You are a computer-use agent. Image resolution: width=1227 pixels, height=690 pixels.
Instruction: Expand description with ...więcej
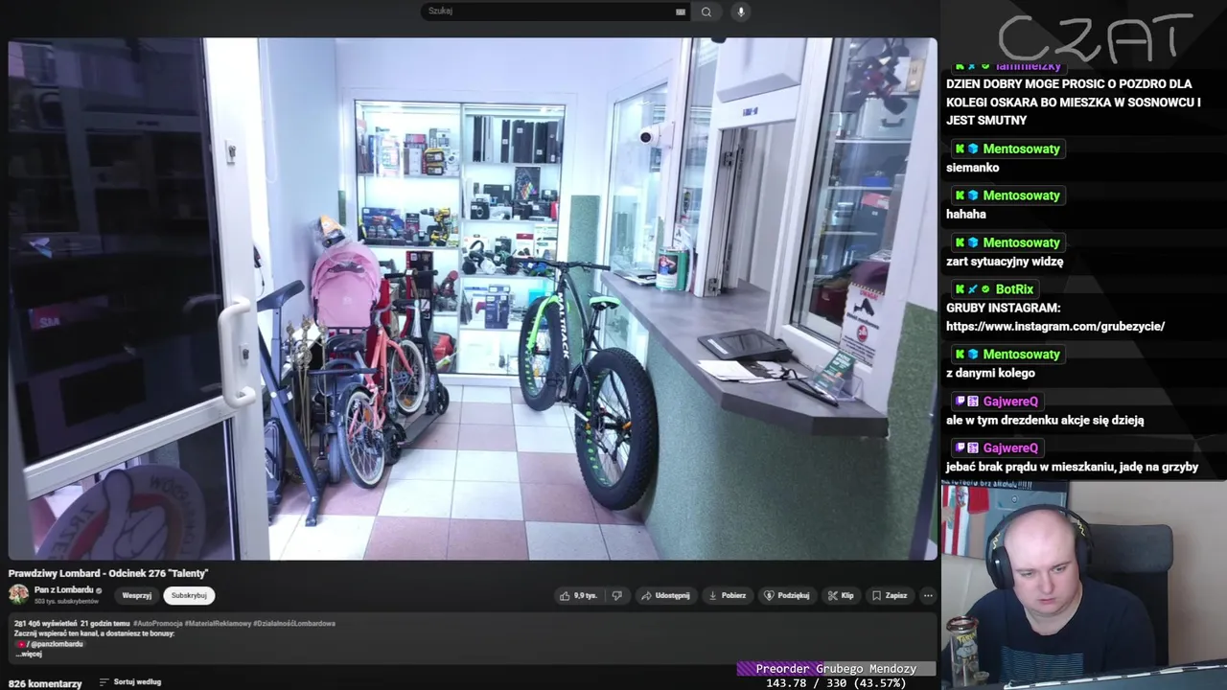tap(30, 654)
